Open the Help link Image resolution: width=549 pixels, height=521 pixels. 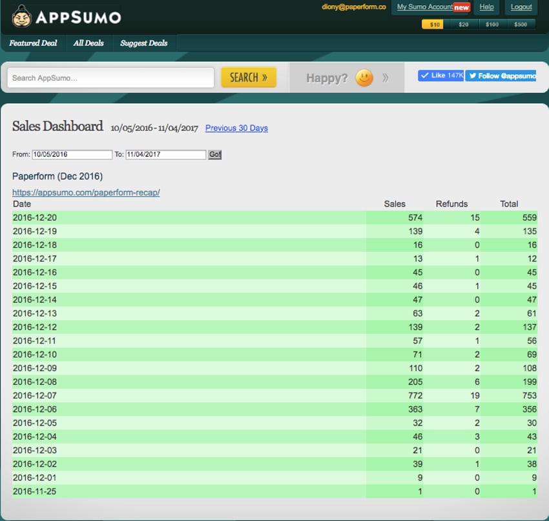tap(486, 6)
